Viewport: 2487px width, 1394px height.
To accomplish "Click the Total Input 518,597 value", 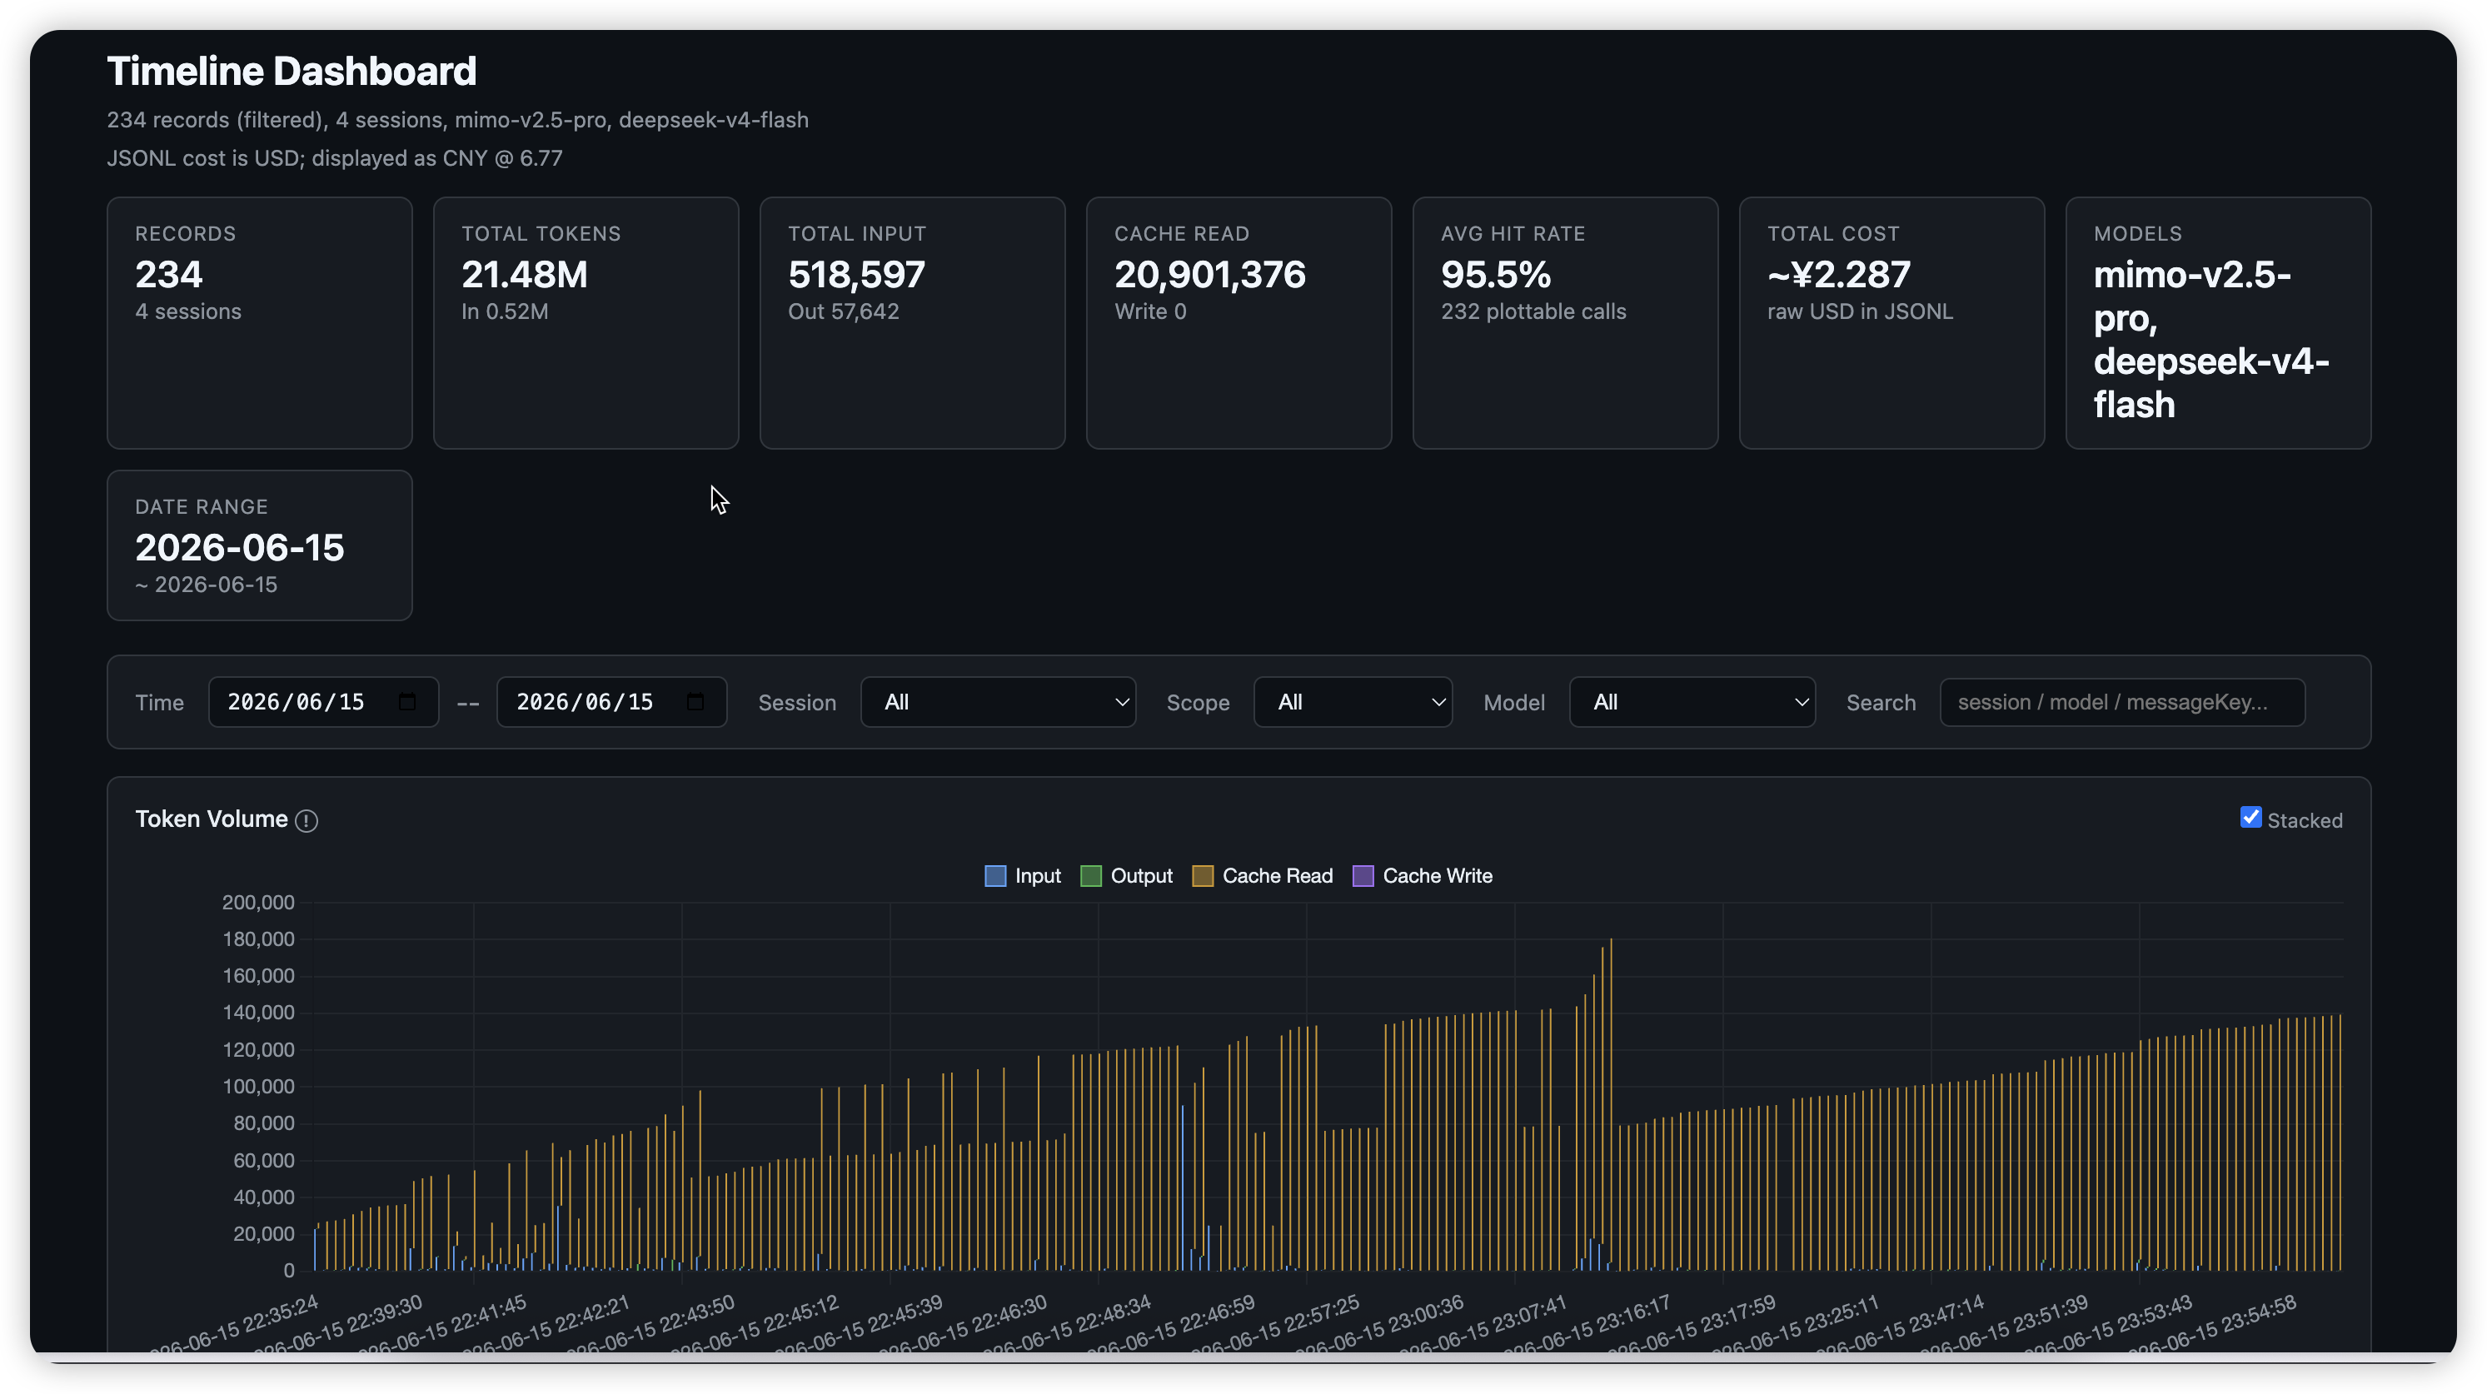I will [856, 275].
